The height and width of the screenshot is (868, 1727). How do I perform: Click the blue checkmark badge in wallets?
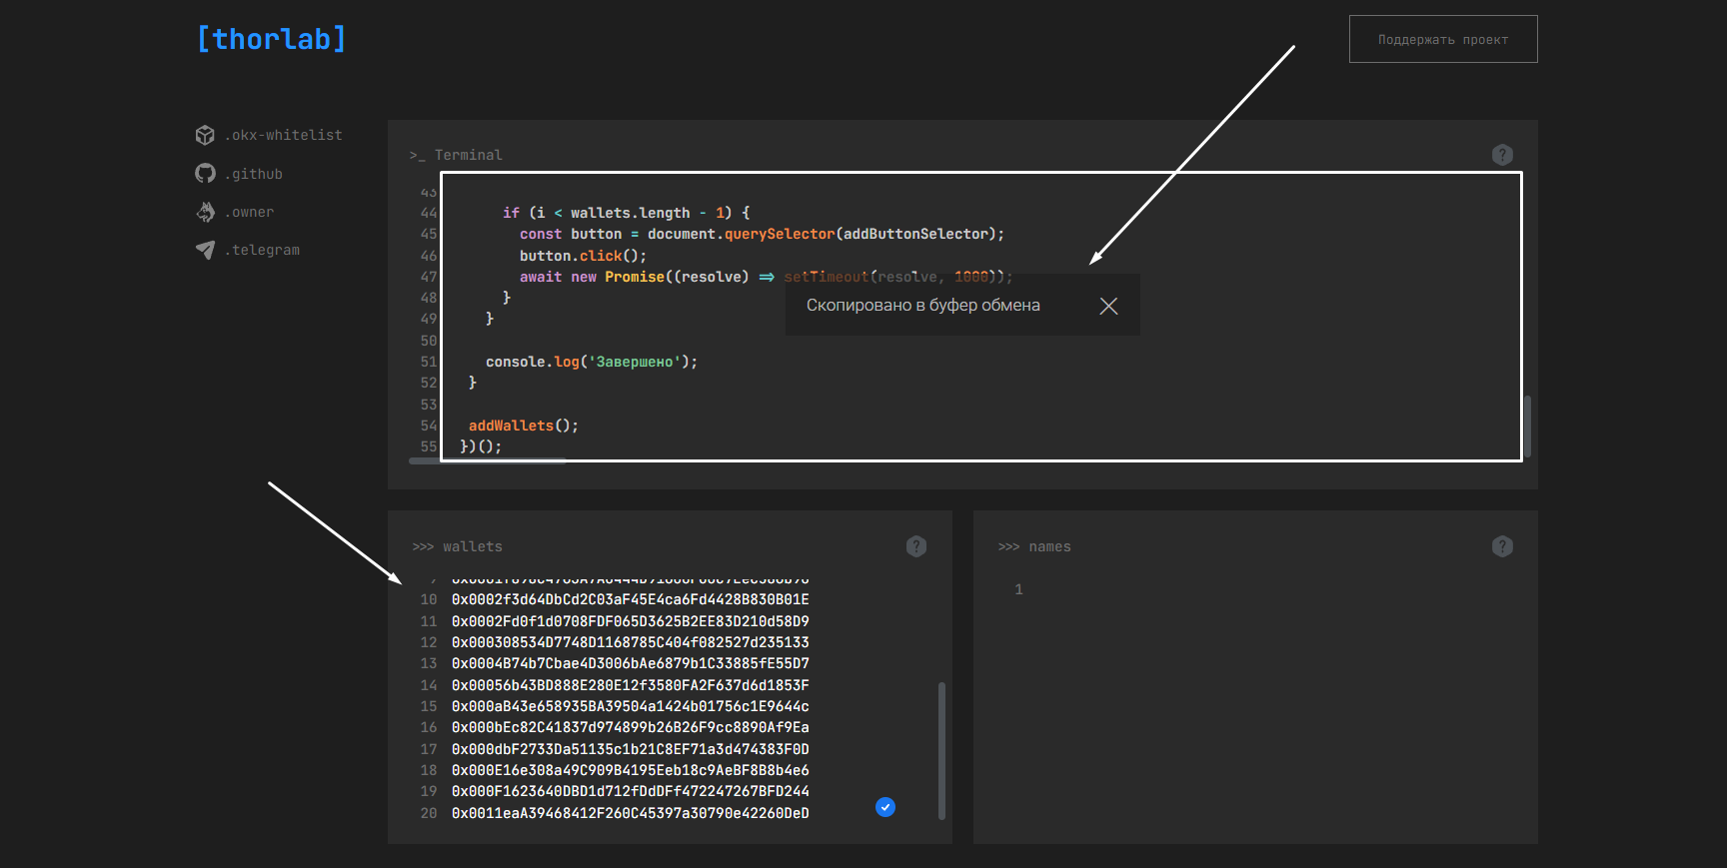tap(885, 807)
